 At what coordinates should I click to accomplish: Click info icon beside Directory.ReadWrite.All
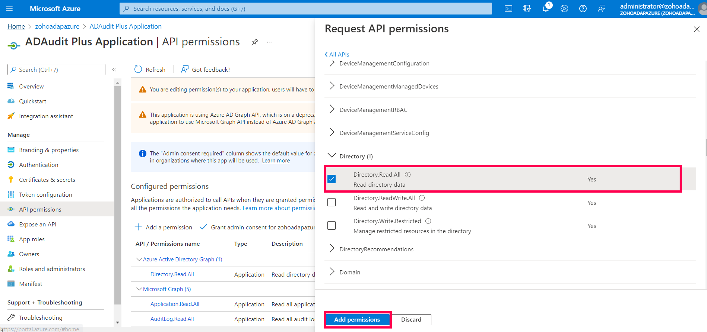pos(422,198)
